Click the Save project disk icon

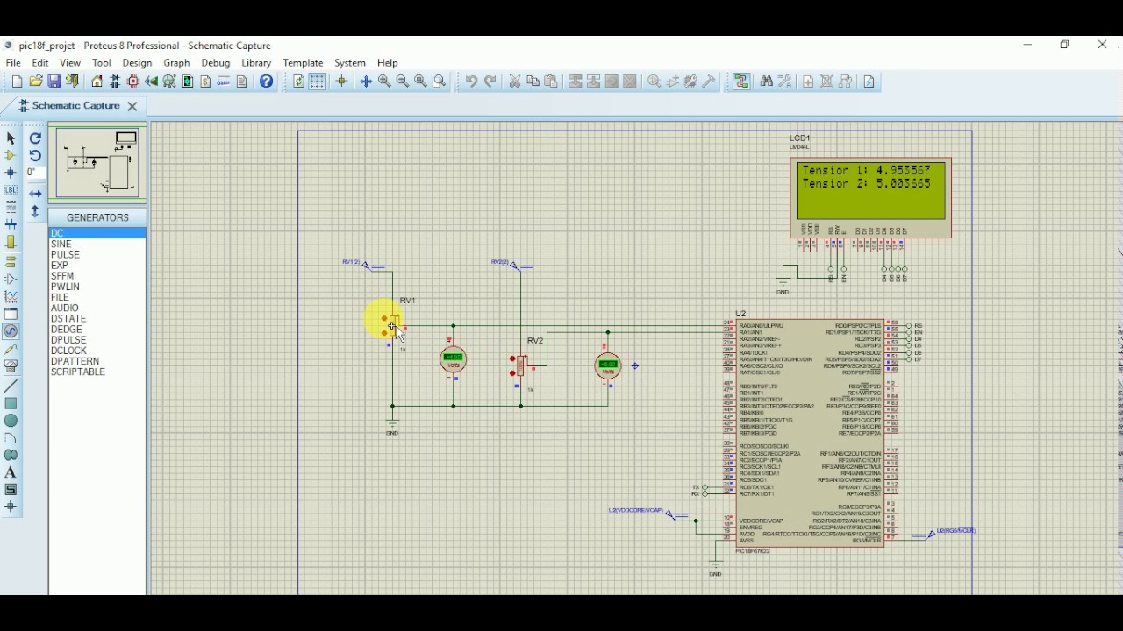[54, 82]
